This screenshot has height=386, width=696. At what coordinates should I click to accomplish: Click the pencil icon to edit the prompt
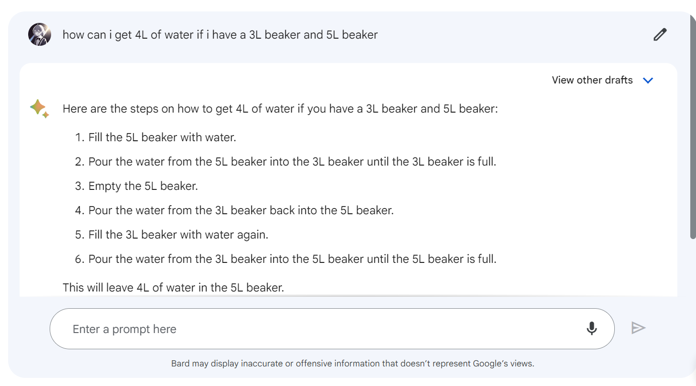tap(660, 35)
